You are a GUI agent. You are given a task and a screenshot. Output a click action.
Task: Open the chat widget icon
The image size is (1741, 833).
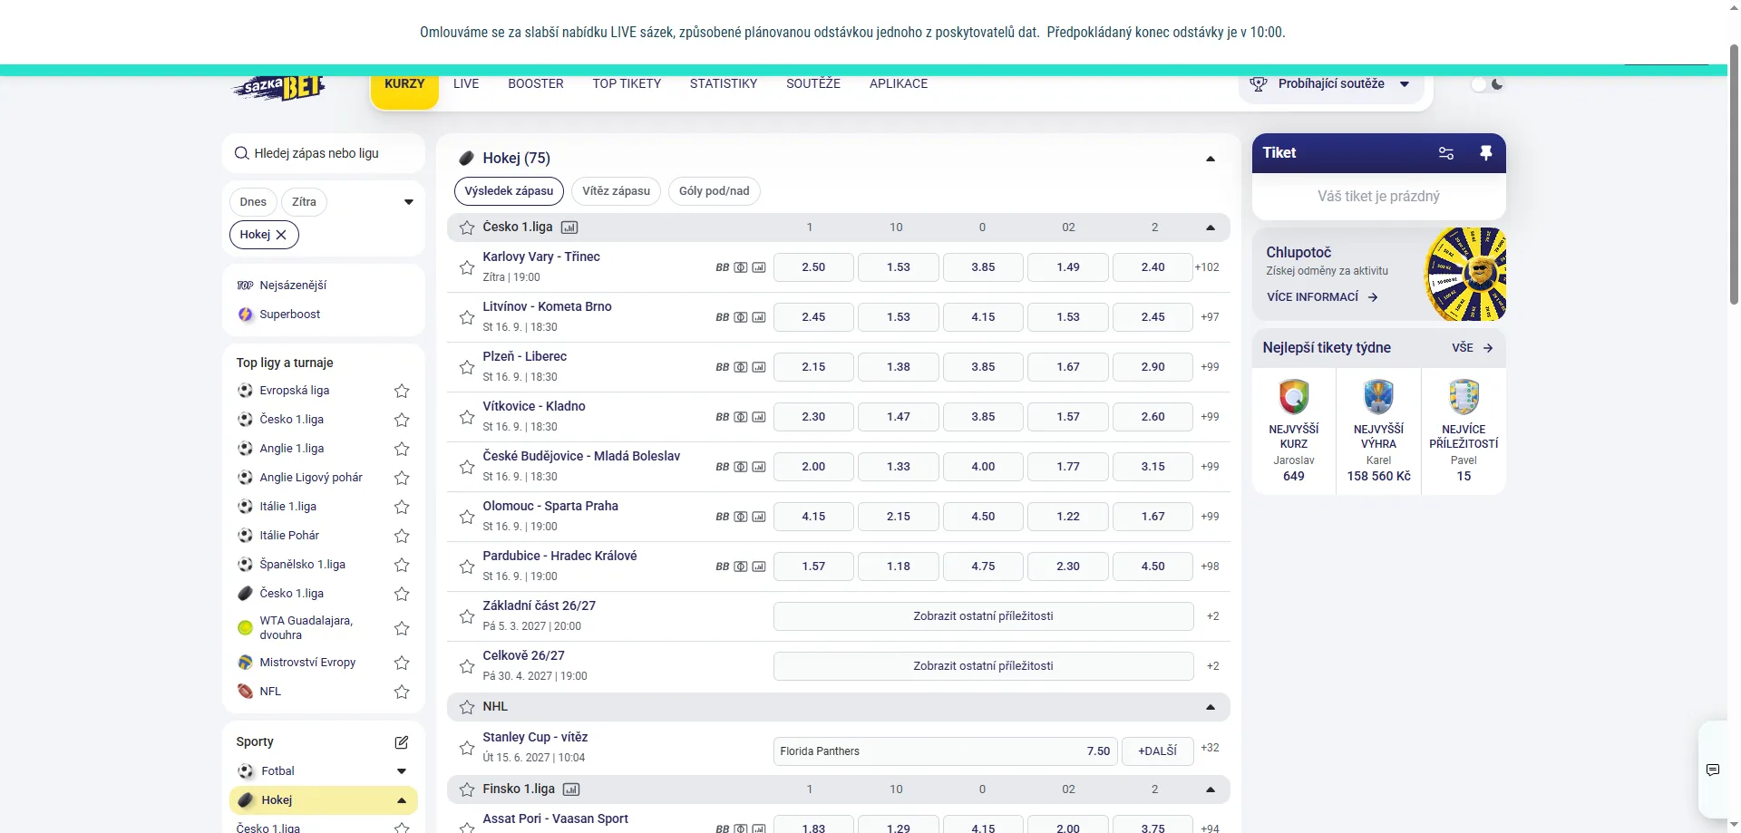point(1713,770)
